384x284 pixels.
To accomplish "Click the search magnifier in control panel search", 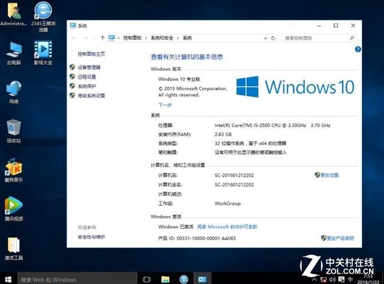I will pos(352,38).
